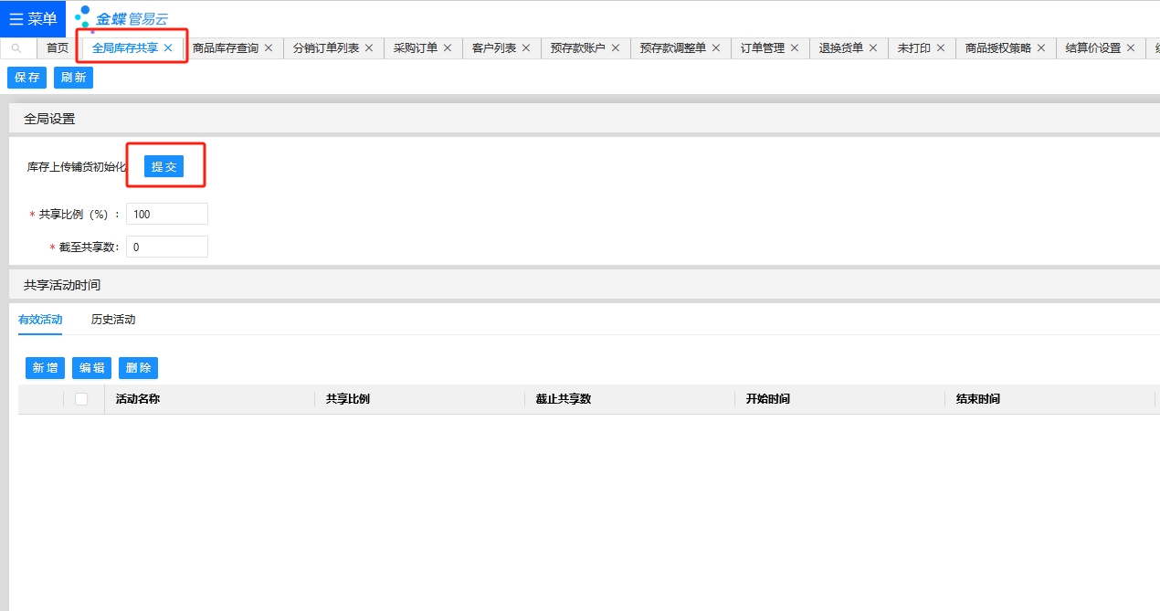
Task: Close the 预存款账户 tab
Action: click(x=616, y=48)
